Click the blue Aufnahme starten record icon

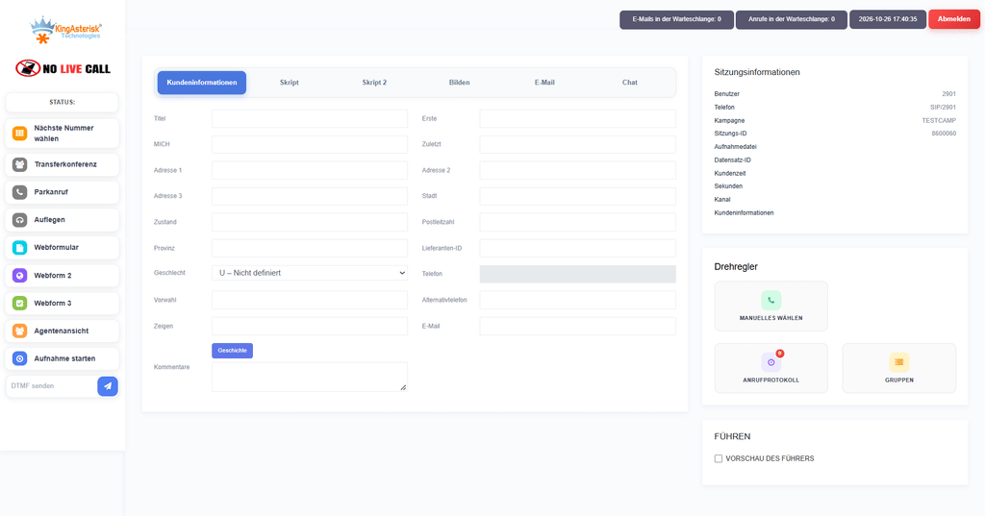[19, 358]
